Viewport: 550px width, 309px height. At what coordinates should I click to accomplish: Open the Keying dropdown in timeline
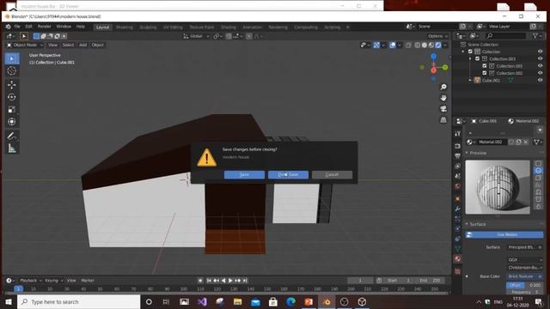[x=53, y=281]
